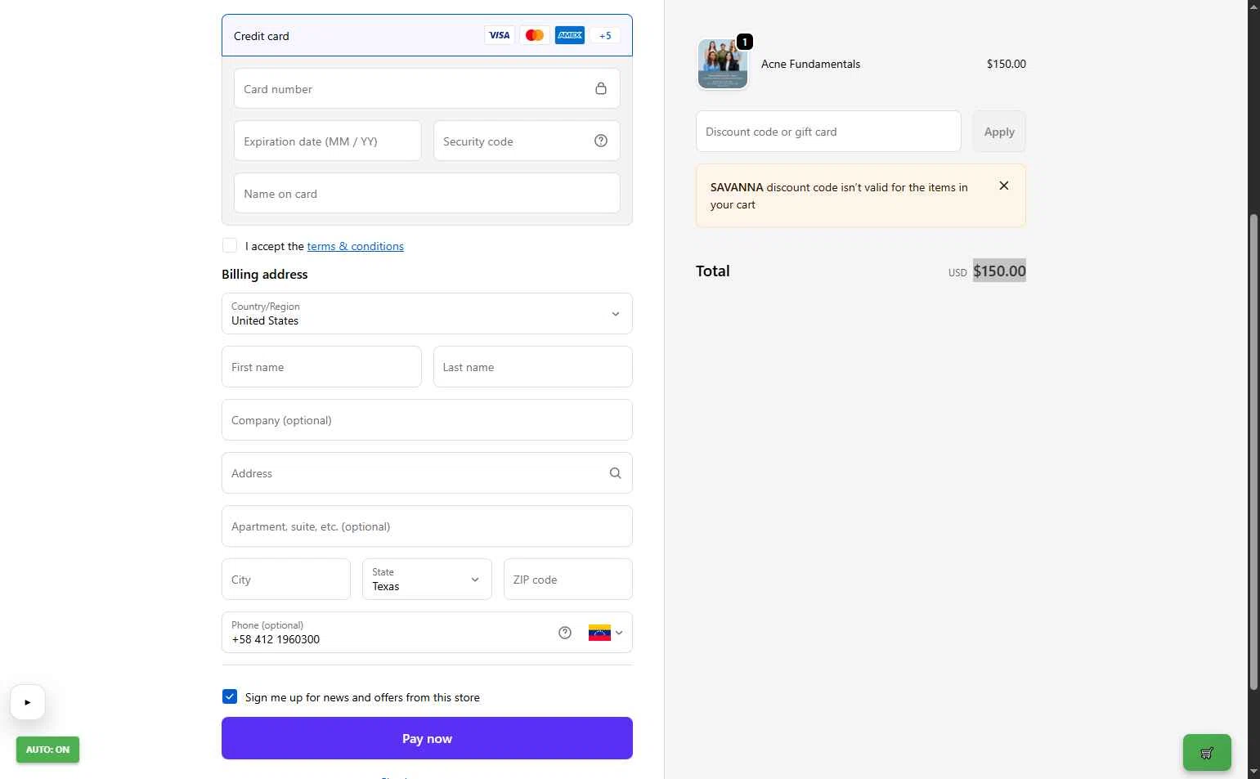The height and width of the screenshot is (779, 1260).
Task: Open the security code help icon
Action: pyautogui.click(x=601, y=141)
